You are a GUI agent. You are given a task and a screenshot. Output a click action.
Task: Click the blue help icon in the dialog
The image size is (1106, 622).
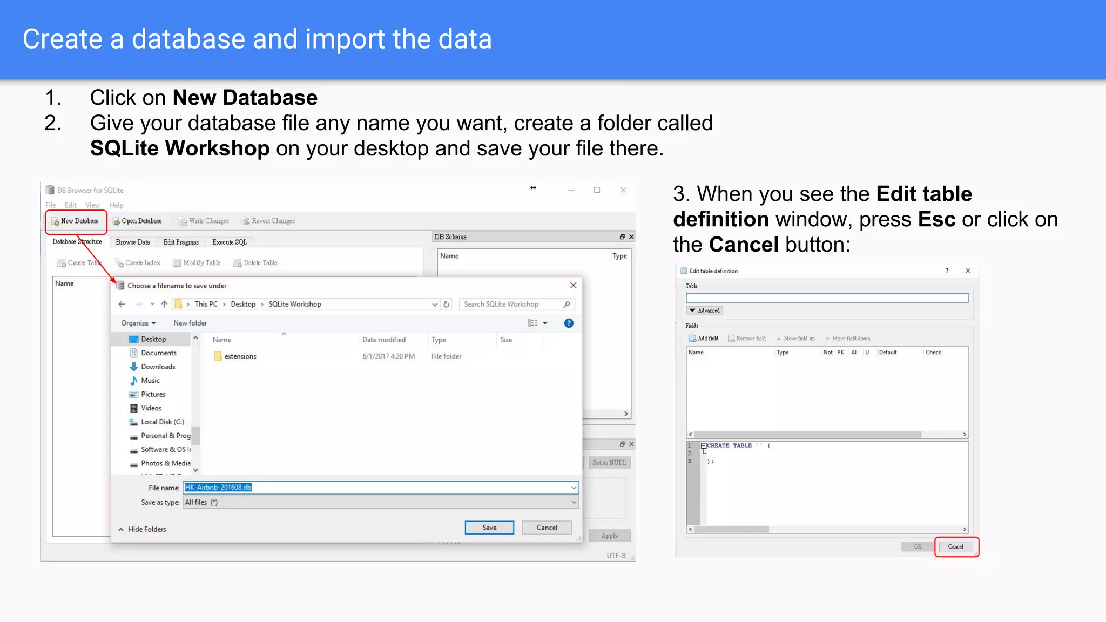[x=569, y=323]
